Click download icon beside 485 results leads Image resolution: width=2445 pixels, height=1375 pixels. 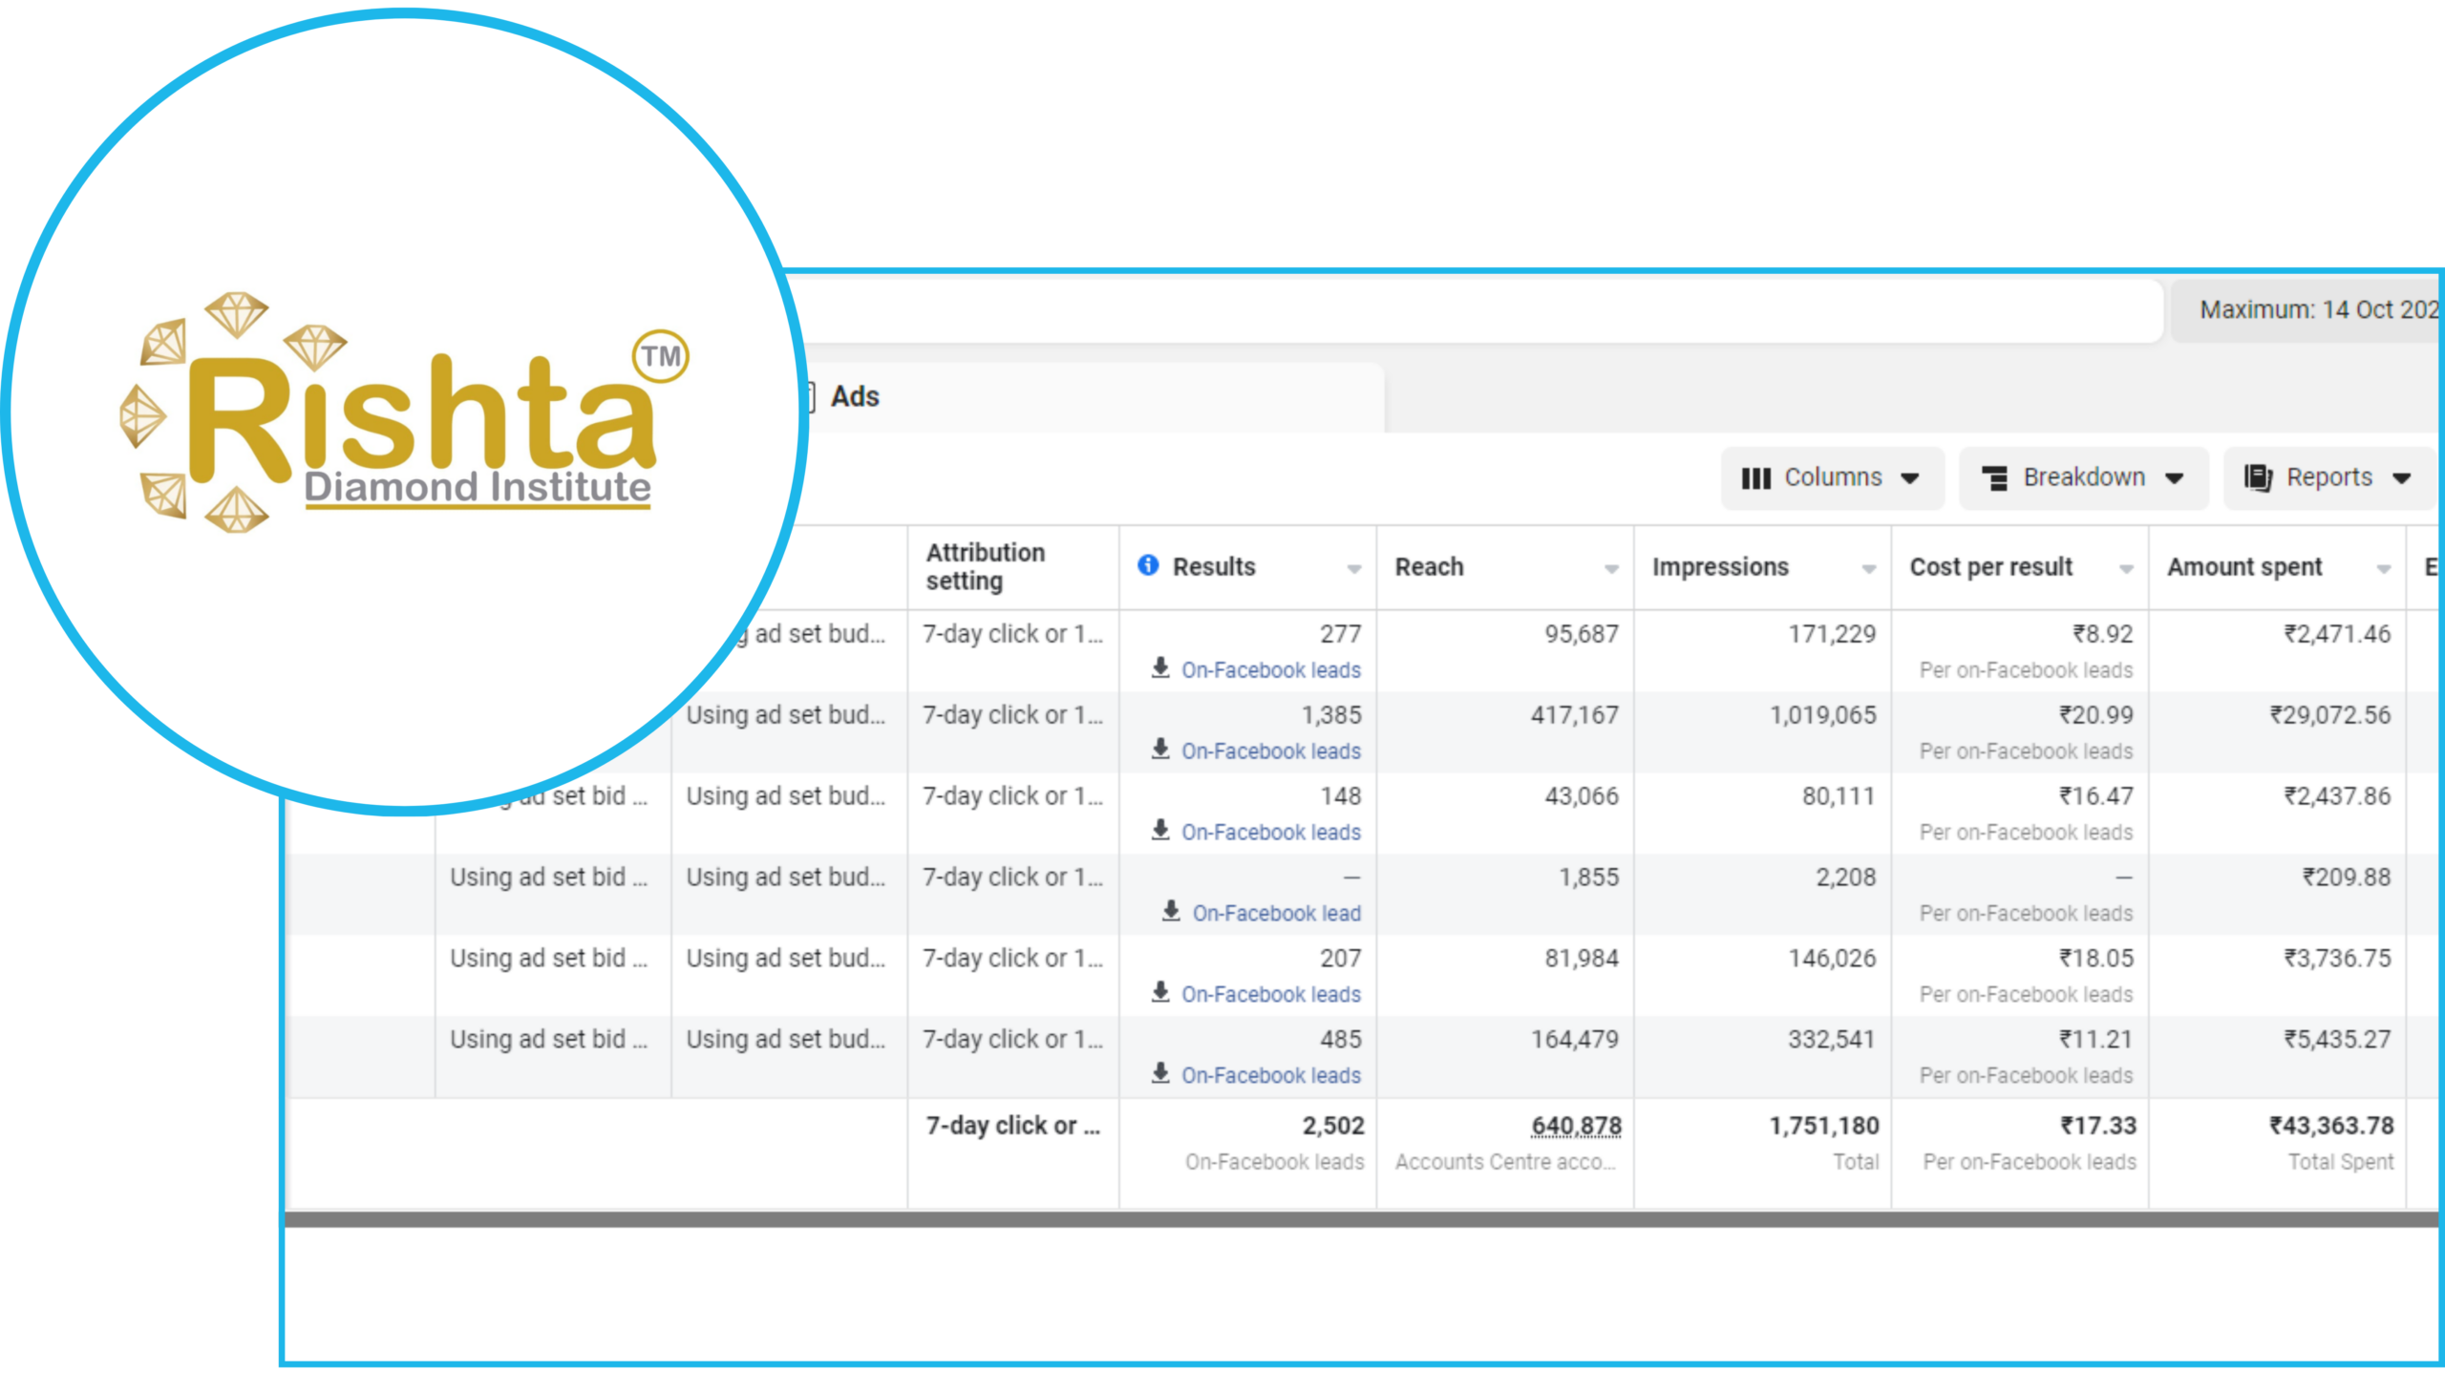pos(1160,1074)
